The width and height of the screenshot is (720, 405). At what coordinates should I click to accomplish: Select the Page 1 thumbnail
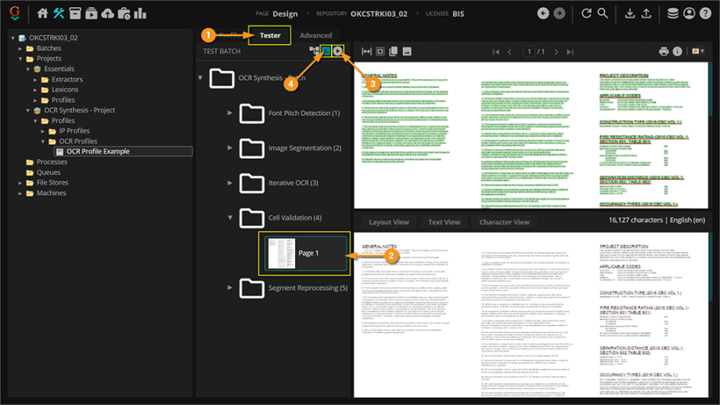coord(305,253)
